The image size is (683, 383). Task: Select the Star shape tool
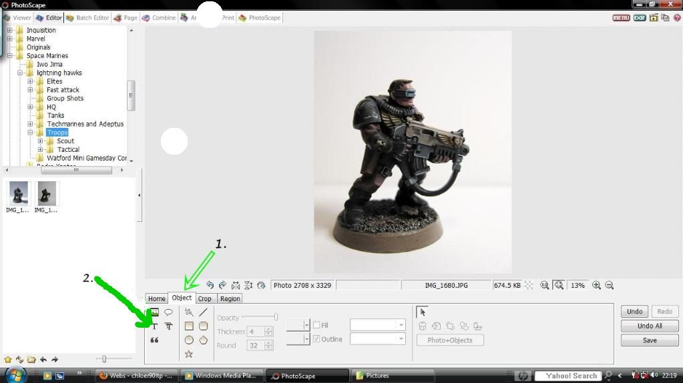[x=188, y=354]
